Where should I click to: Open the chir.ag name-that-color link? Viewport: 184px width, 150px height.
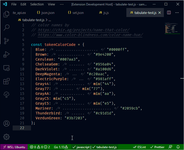point(83,30)
